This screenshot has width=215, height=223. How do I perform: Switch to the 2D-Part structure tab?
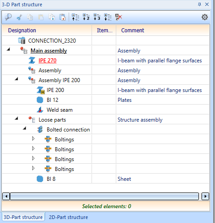click(68, 217)
